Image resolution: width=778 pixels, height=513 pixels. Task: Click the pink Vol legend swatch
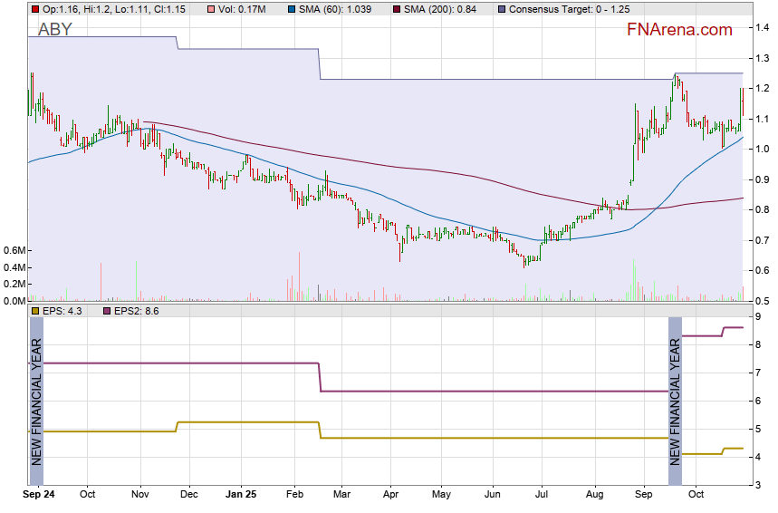pyautogui.click(x=211, y=9)
